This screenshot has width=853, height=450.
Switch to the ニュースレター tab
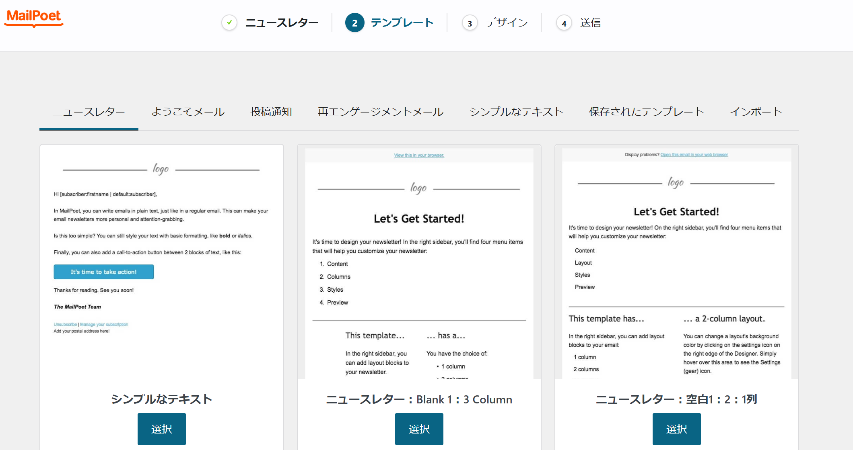[x=89, y=112]
